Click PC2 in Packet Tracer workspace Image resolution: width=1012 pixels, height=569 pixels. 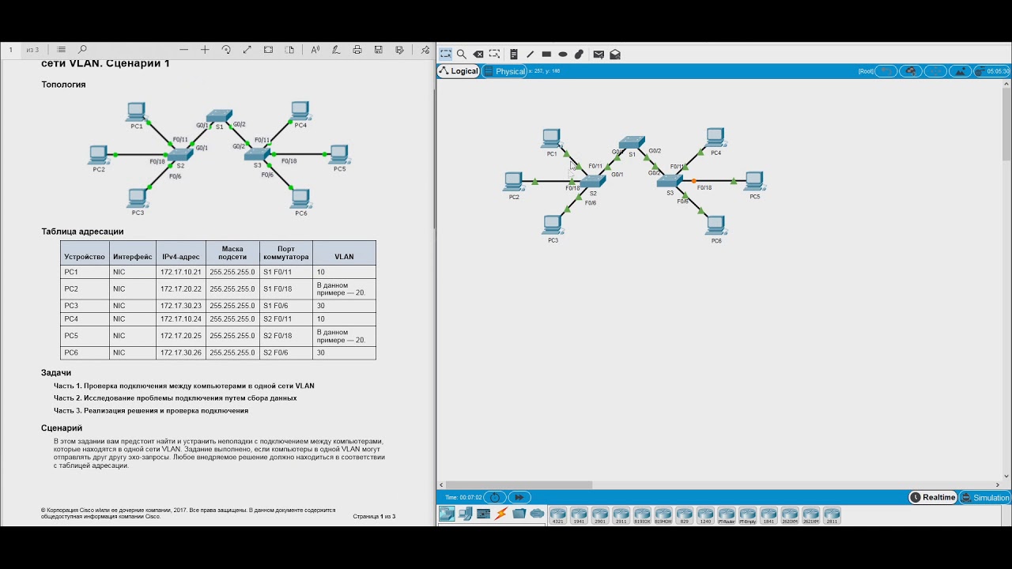513,183
